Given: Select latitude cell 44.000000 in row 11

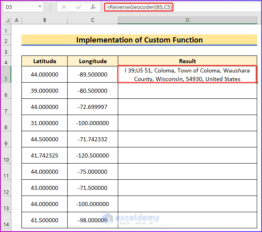Looking at the screenshot, I should pyautogui.click(x=45, y=172).
